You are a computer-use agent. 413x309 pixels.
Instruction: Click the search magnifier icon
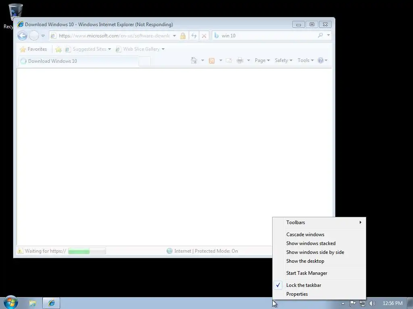pyautogui.click(x=320, y=35)
